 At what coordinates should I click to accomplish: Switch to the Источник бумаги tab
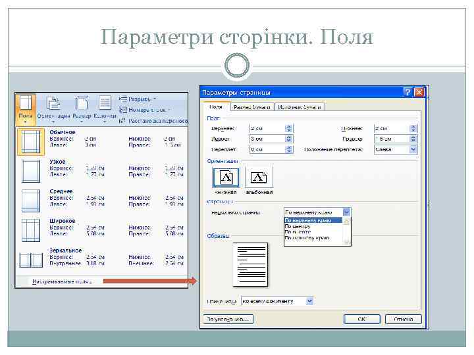click(300, 107)
